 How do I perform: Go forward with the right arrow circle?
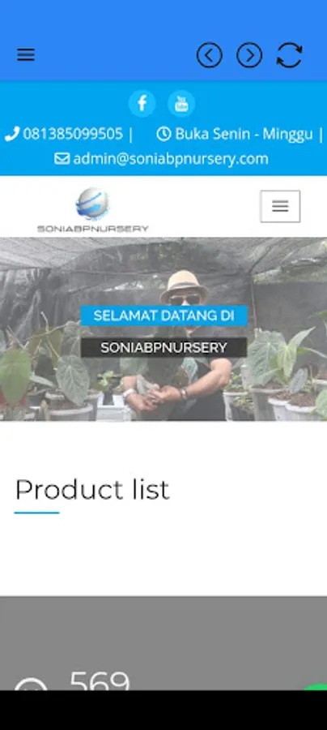(x=249, y=55)
